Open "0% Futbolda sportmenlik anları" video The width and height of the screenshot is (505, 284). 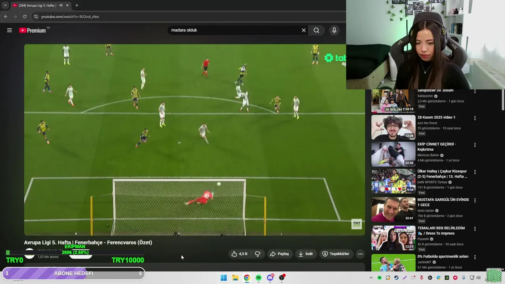(x=443, y=256)
